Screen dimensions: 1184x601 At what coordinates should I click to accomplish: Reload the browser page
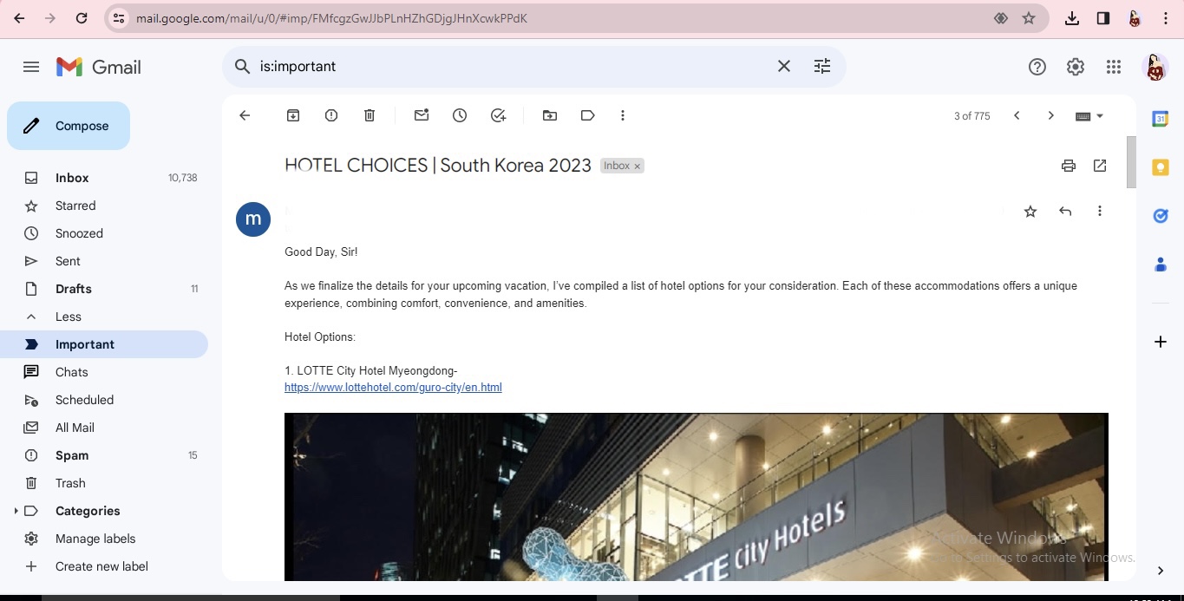(82, 18)
